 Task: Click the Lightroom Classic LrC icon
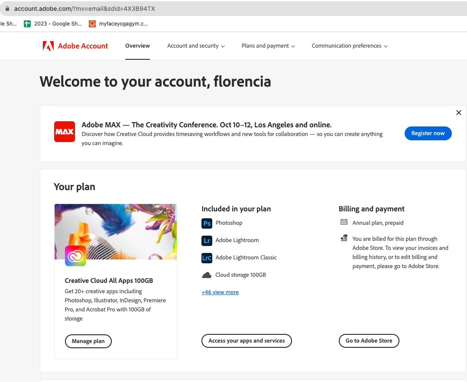207,258
